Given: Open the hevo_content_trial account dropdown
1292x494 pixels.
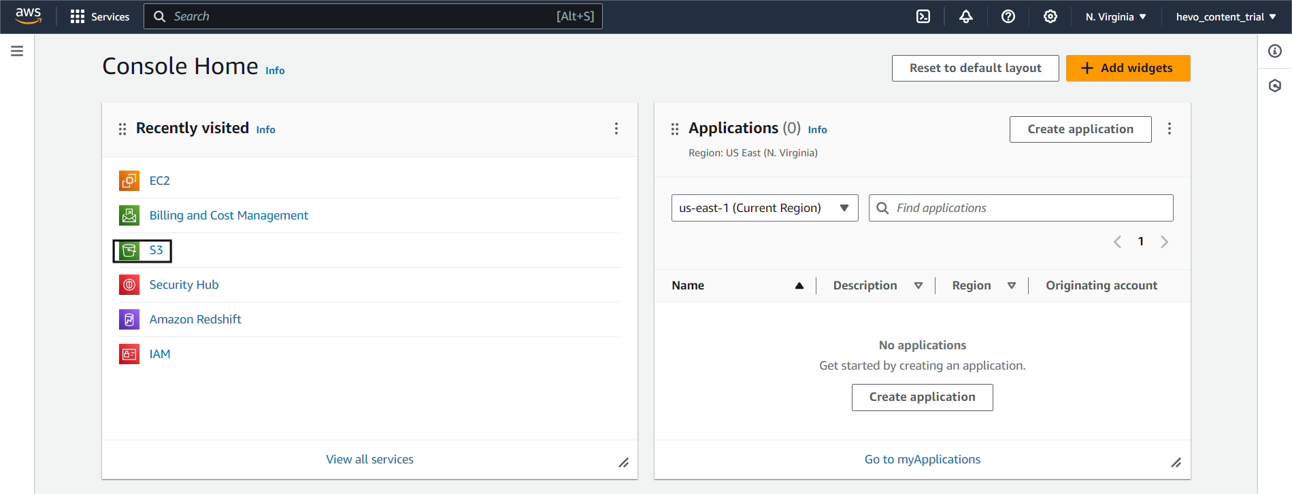Looking at the screenshot, I should [x=1226, y=17].
